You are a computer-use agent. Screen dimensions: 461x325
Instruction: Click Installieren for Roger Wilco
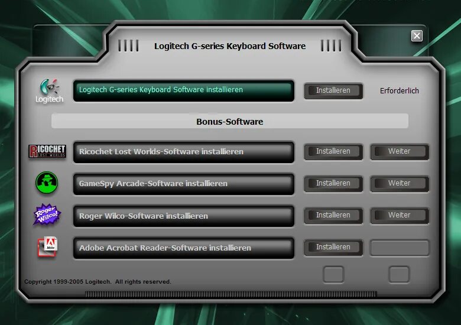click(333, 216)
